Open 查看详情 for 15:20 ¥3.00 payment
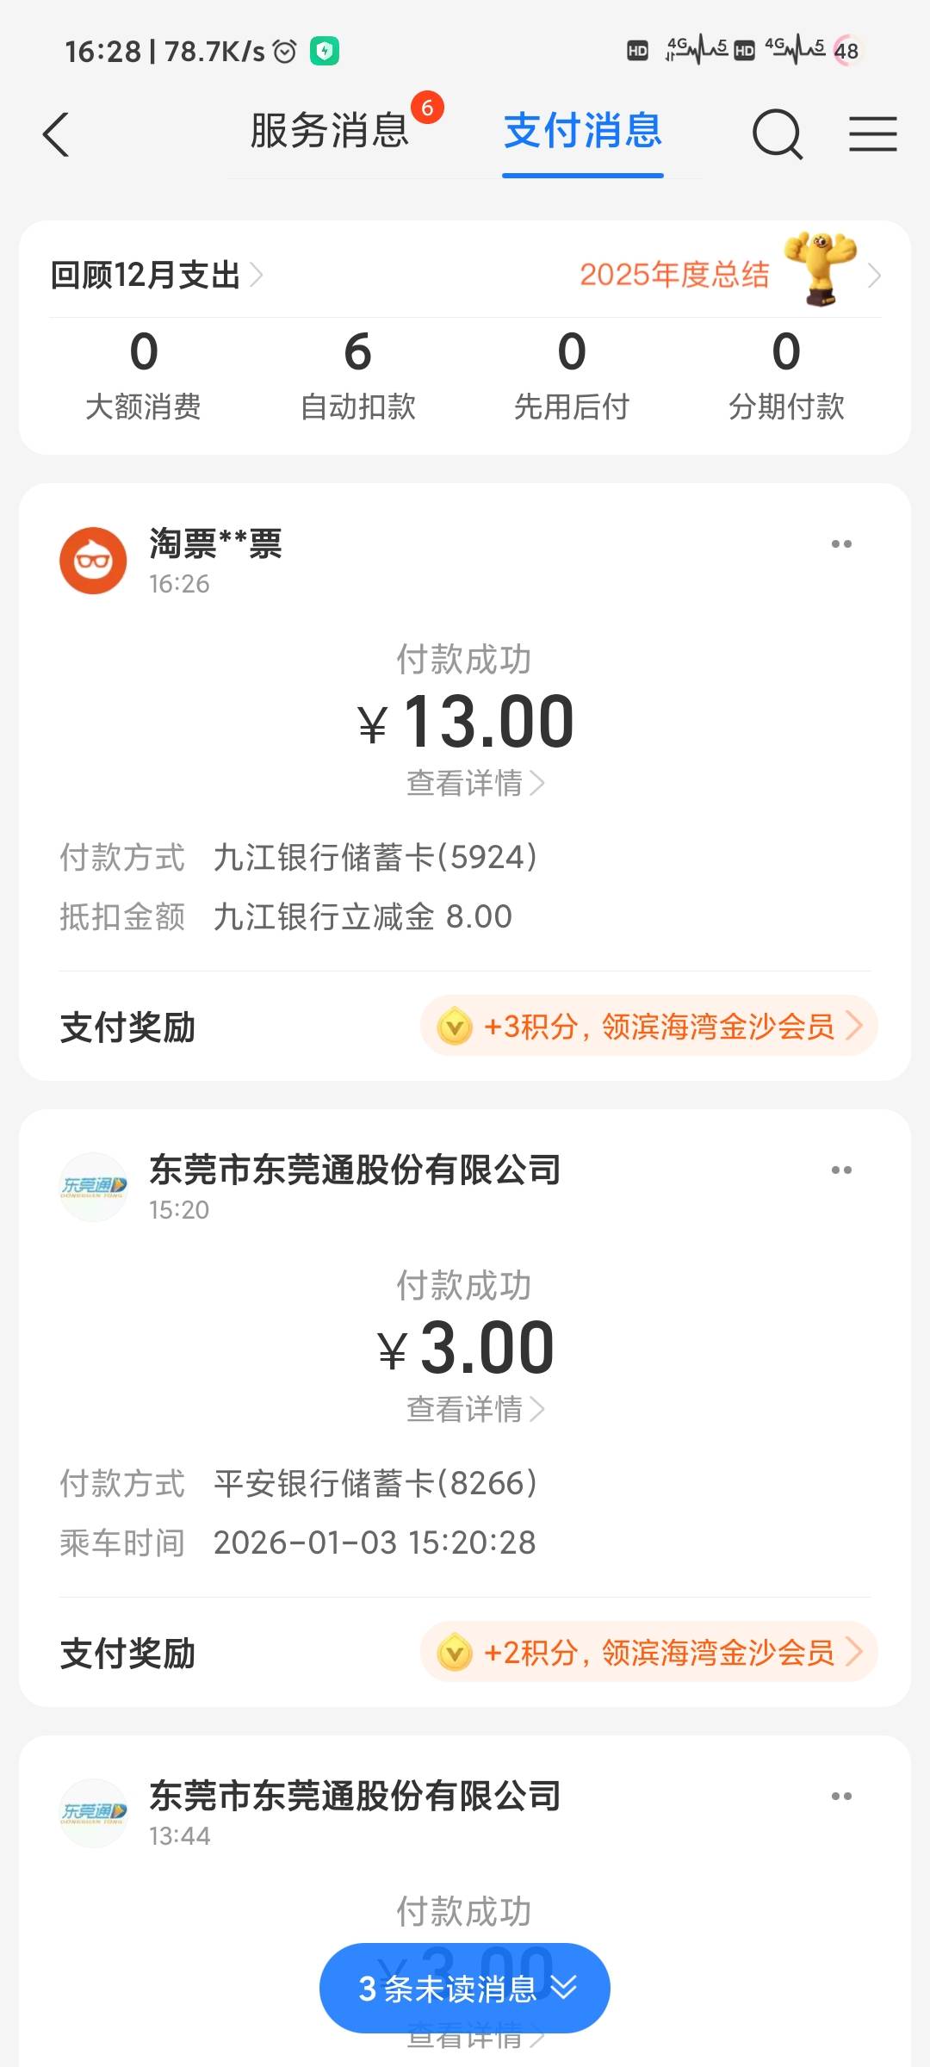The image size is (930, 2067). point(474,1410)
